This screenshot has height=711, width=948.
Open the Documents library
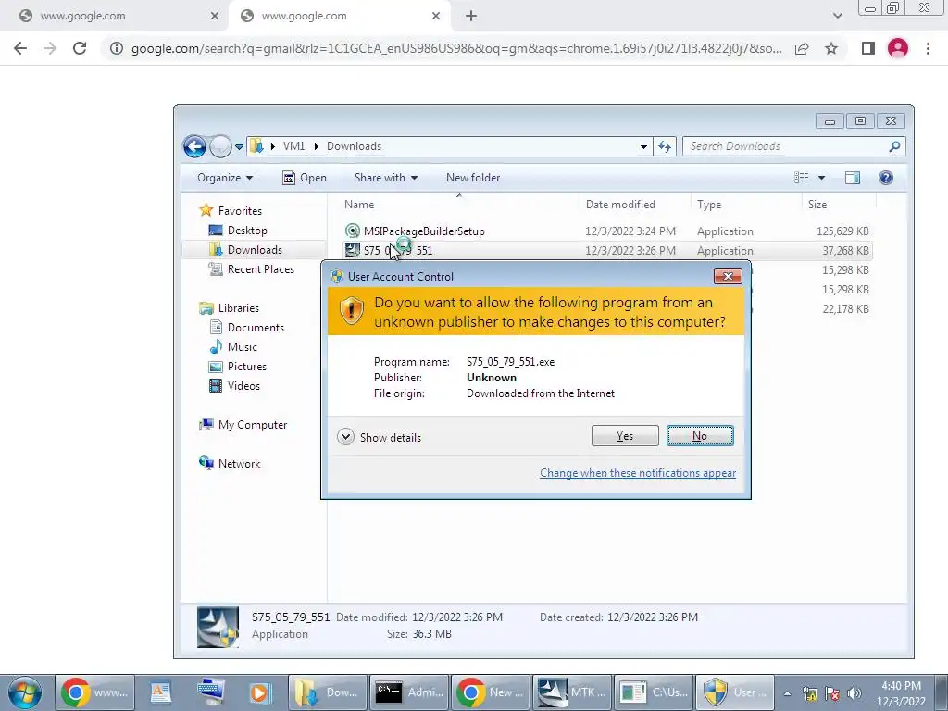pos(256,327)
